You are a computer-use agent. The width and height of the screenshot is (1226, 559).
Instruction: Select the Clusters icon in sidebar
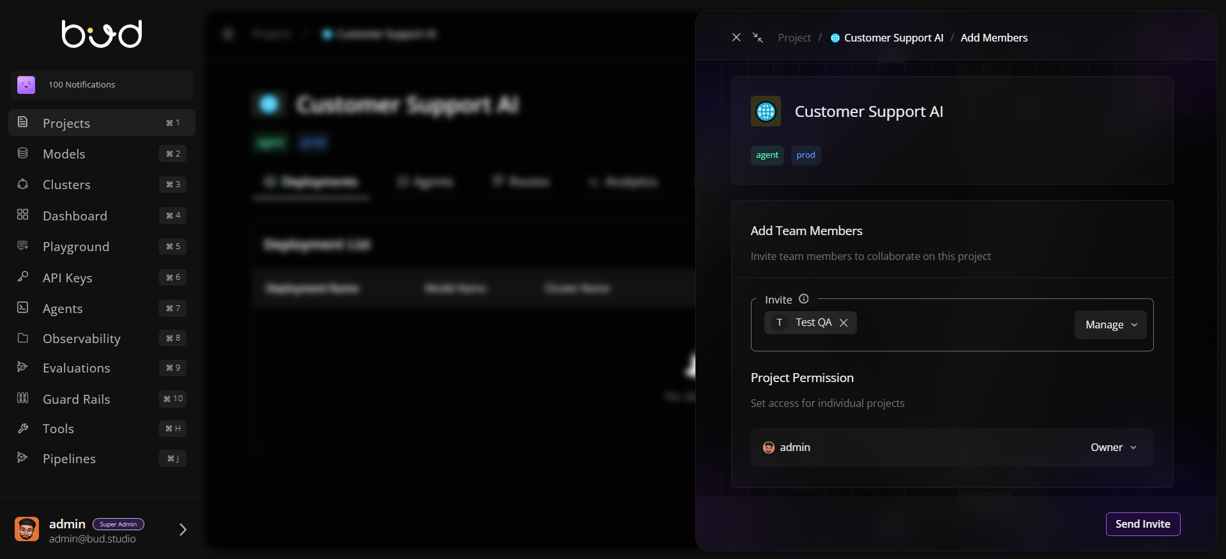tap(22, 184)
